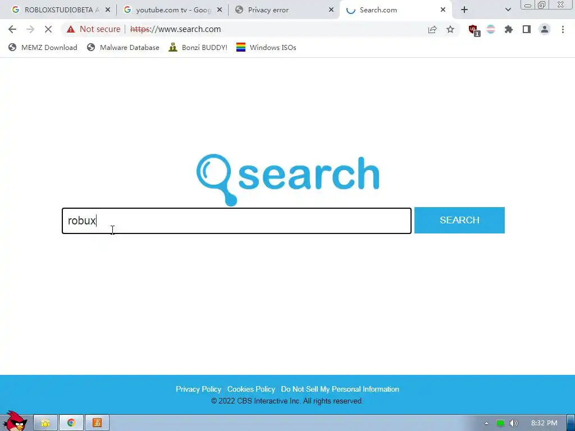Open the volume speaker tray icon

(513, 423)
